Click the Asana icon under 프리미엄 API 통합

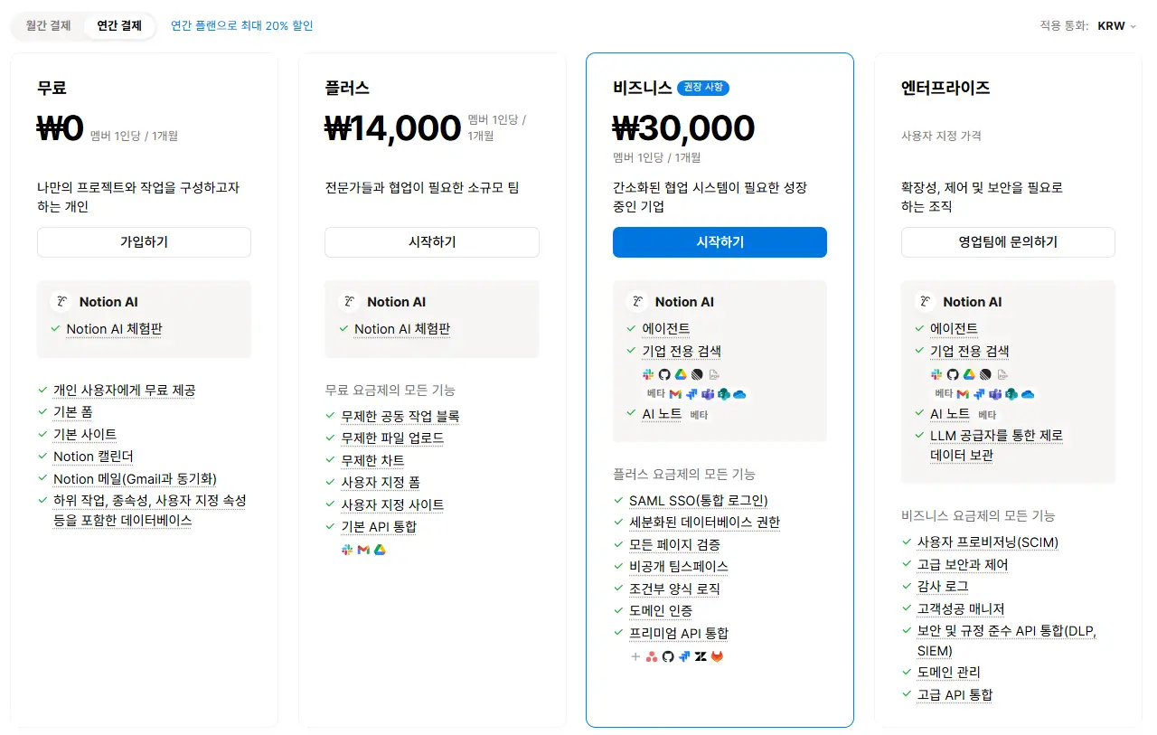click(652, 656)
